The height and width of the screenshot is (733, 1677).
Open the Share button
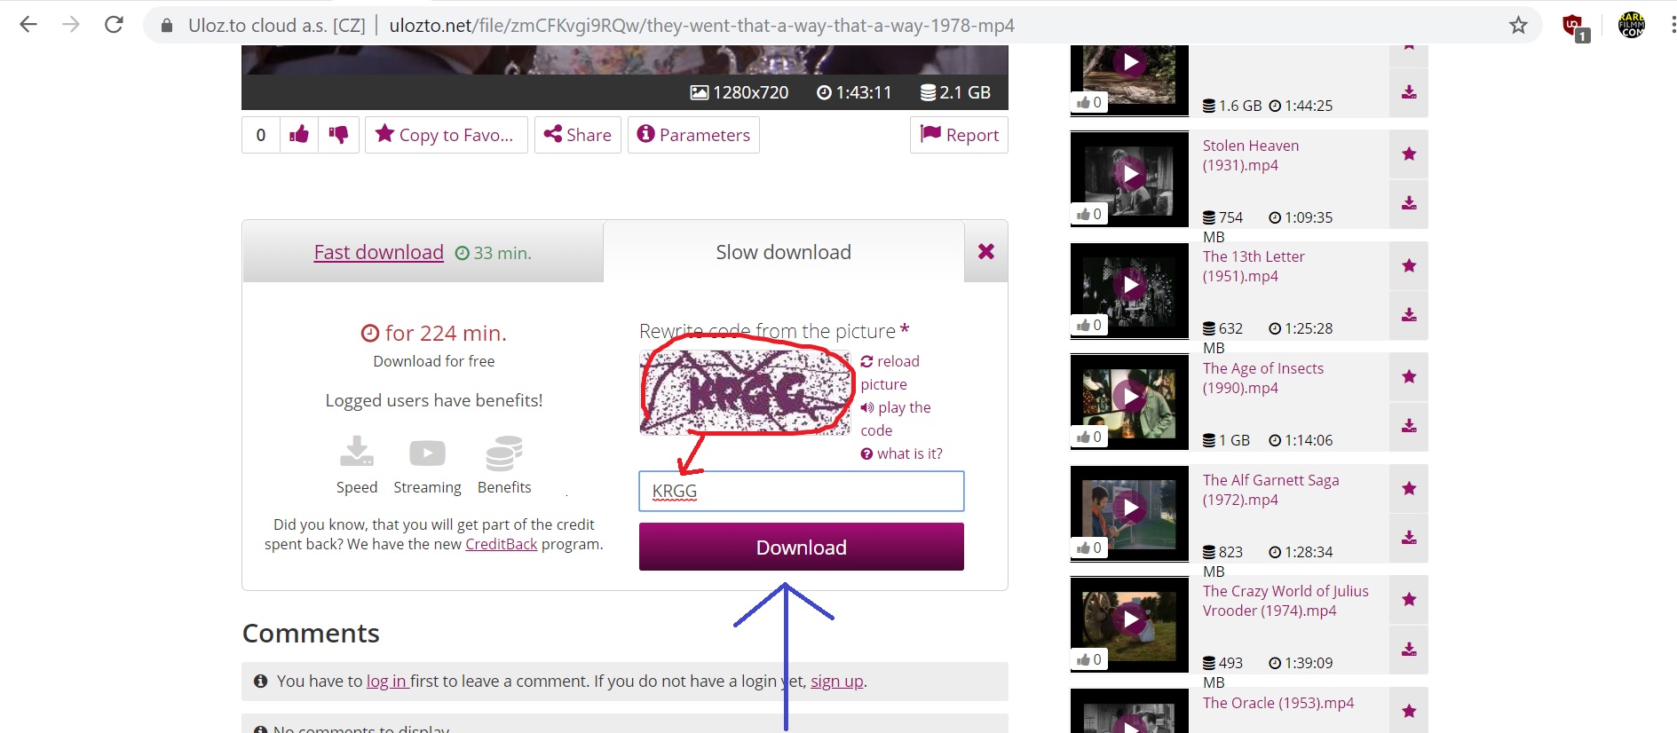coord(577,135)
